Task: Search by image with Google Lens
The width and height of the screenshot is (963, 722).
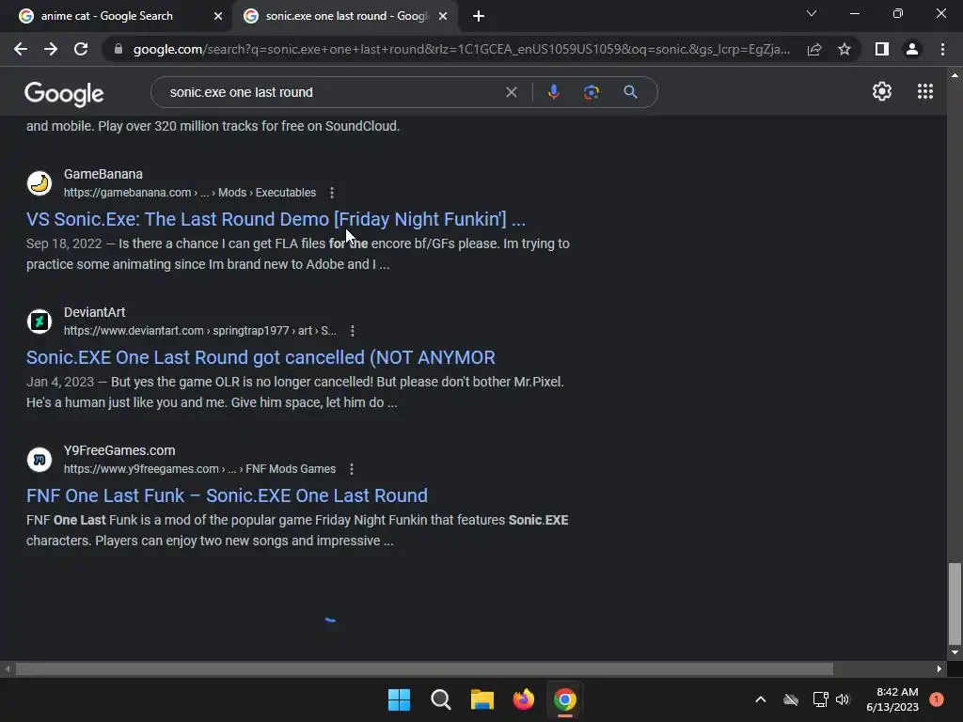Action: click(592, 92)
